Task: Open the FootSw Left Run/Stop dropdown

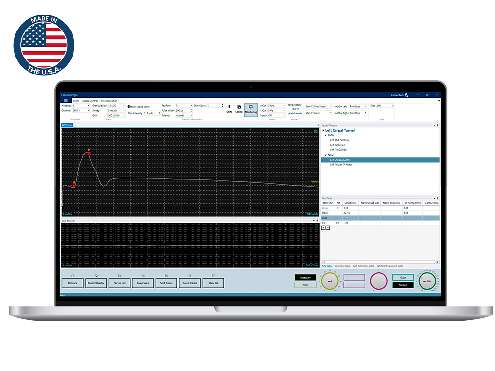Action: point(358,106)
